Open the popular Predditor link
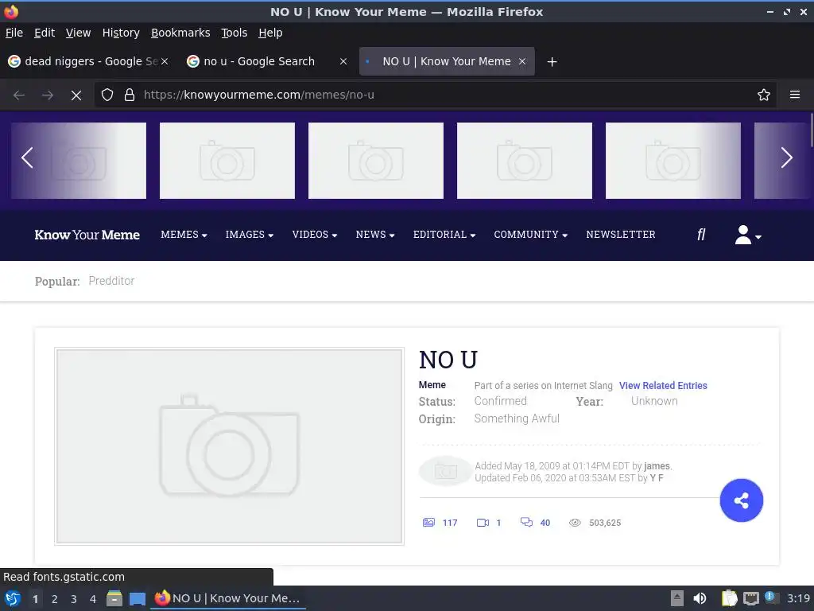 pos(111,281)
